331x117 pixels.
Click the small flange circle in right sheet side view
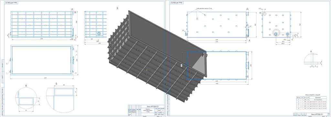(287, 34)
